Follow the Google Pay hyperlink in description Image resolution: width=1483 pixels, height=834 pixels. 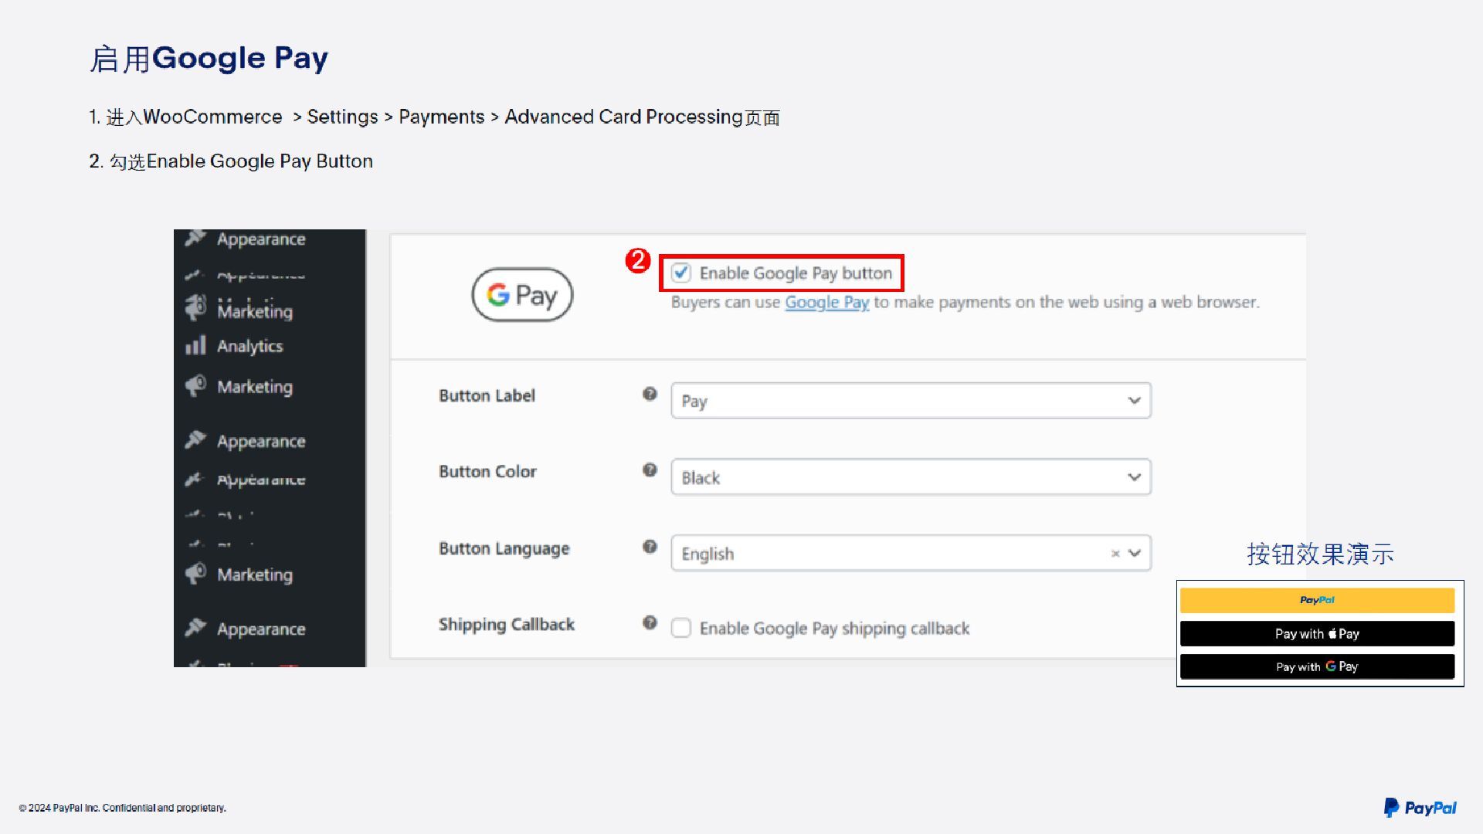826,302
